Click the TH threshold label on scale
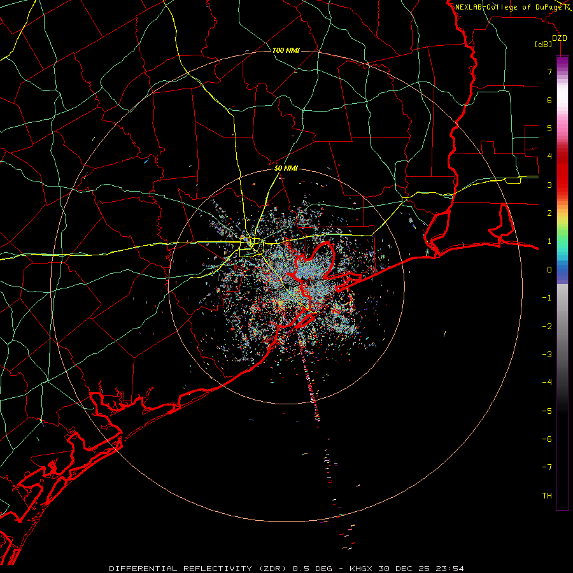Image resolution: width=573 pixels, height=573 pixels. tap(547, 496)
